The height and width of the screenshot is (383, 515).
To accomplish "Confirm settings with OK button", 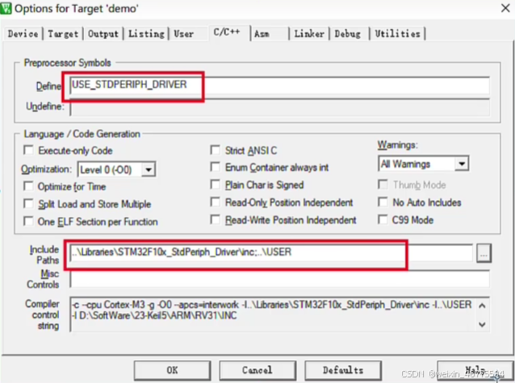I will [x=172, y=370].
